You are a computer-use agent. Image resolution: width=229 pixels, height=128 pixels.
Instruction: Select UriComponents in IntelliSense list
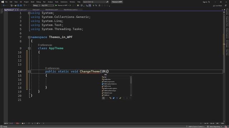(x=116, y=82)
